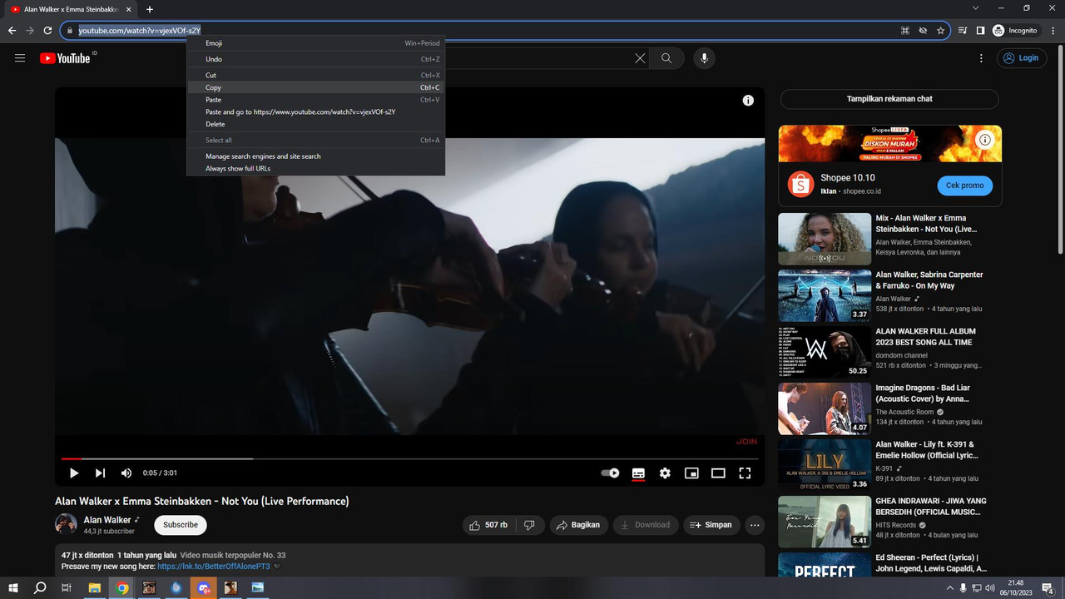The image size is (1065, 599).
Task: Click Tampilkan rekaman chat button
Action: click(889, 99)
